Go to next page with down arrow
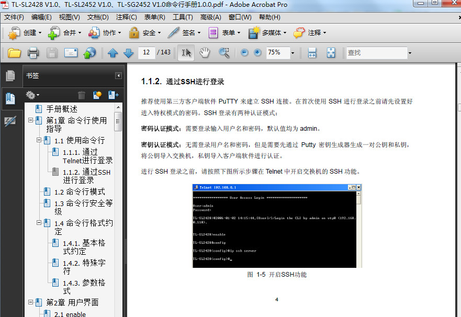This screenshot has width=461, height=317. 129,53
